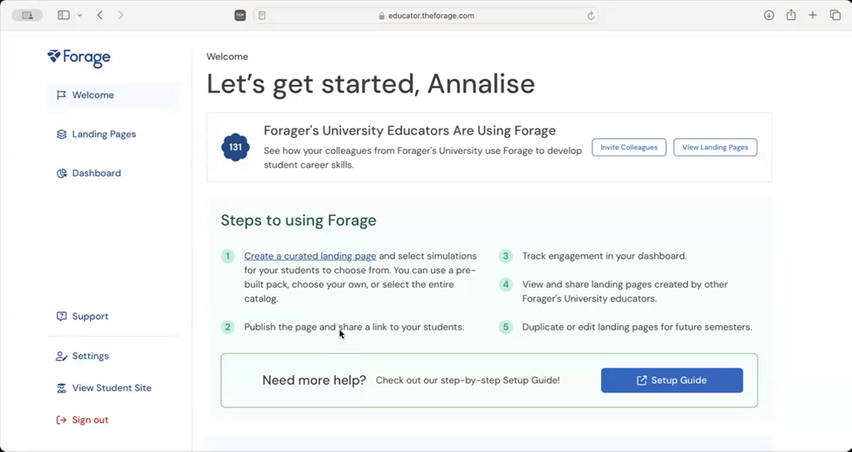Open a new tab with plus icon

(x=813, y=15)
